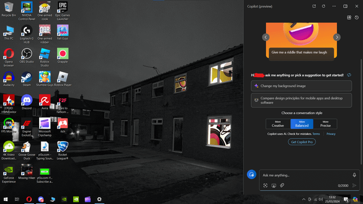Select Audacity desktop shortcut

pyautogui.click(x=9, y=79)
